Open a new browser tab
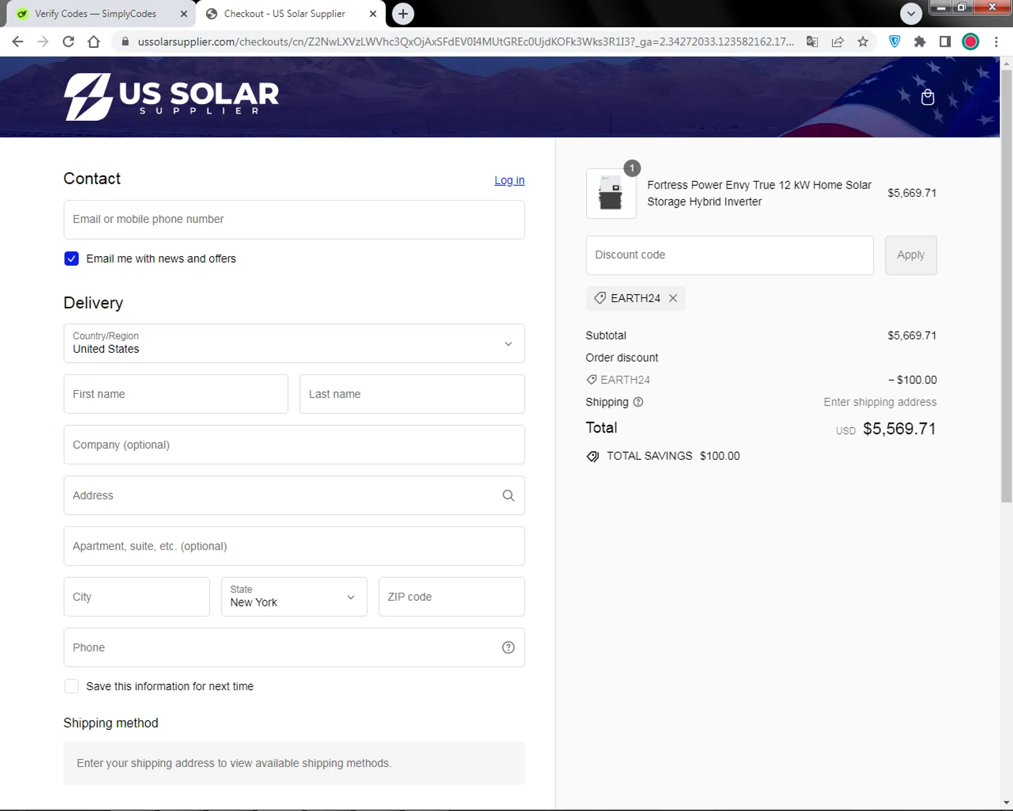The image size is (1013, 811). [x=403, y=14]
